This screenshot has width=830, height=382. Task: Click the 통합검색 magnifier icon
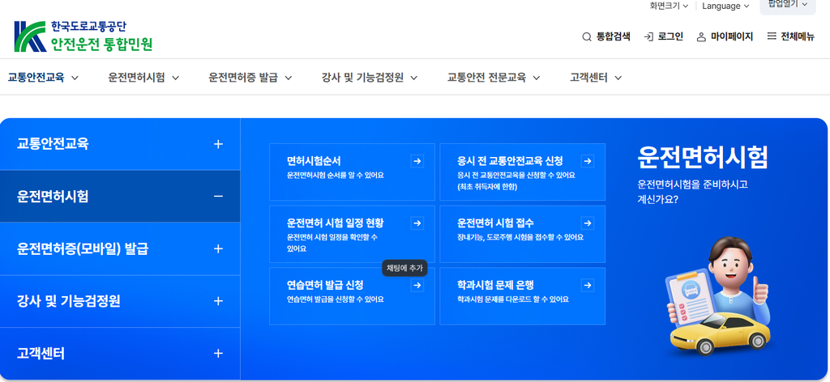(x=587, y=37)
